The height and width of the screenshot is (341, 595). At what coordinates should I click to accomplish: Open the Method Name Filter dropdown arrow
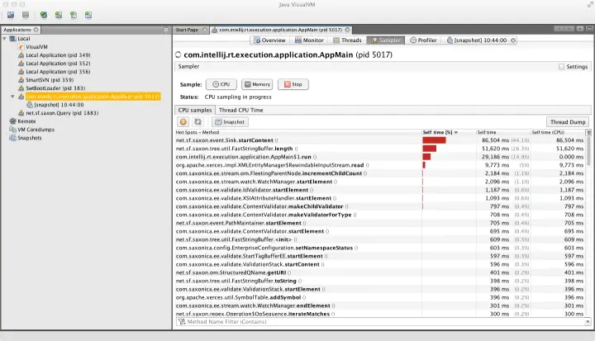pyautogui.click(x=588, y=322)
